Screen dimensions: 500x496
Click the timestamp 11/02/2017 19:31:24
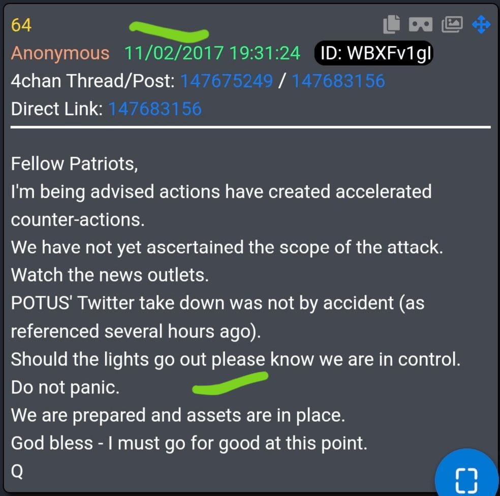coord(212,53)
